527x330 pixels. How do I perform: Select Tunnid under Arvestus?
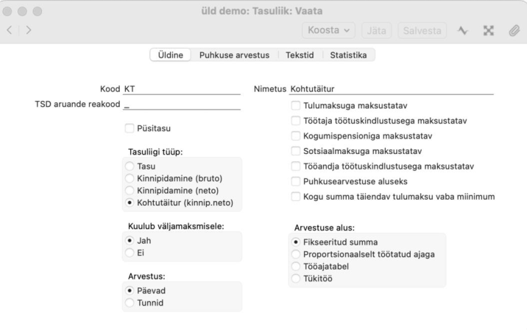click(x=130, y=303)
